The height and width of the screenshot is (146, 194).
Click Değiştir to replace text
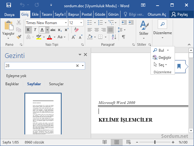pyautogui.click(x=162, y=57)
